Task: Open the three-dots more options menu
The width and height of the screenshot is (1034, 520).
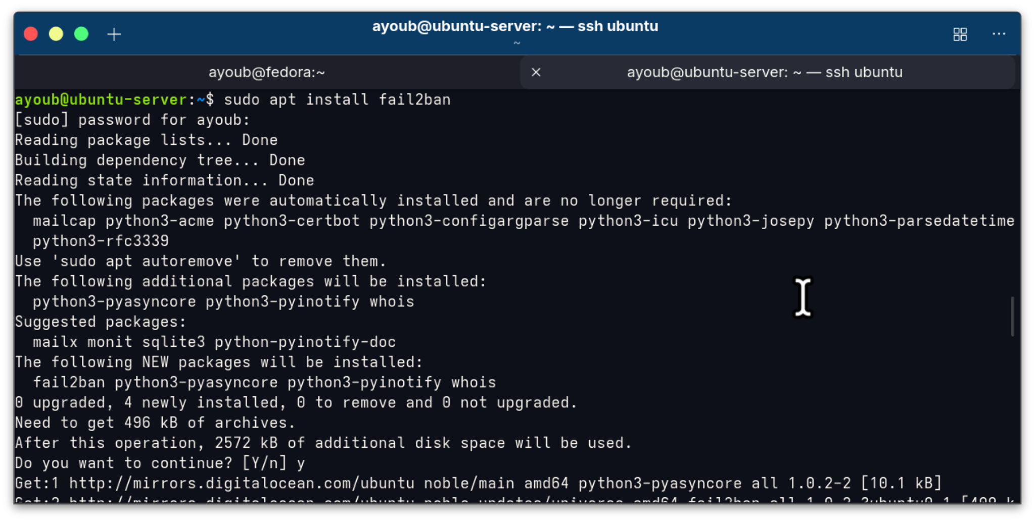Action: coord(999,34)
